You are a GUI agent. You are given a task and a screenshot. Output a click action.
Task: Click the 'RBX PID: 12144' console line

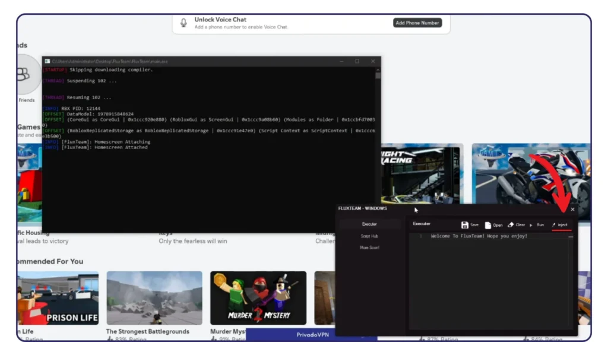[72, 109]
